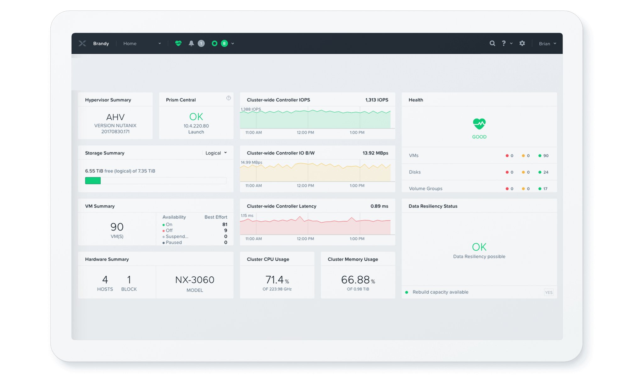This screenshot has width=634, height=380.
Task: Open settings via the gear icon
Action: pos(522,43)
